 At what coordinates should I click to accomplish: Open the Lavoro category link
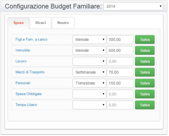(21, 61)
